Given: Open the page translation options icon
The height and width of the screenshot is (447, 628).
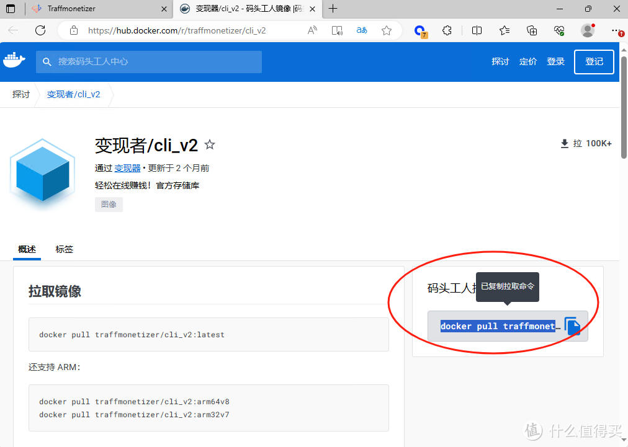Looking at the screenshot, I should 362,30.
